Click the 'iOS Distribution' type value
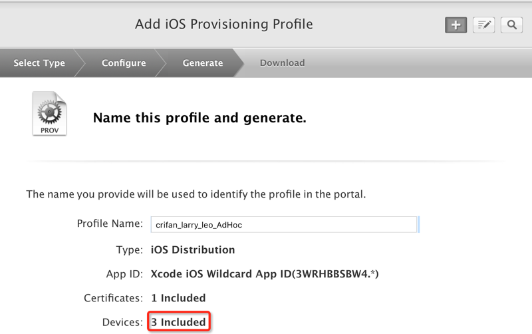This screenshot has width=532, height=334. pos(193,250)
